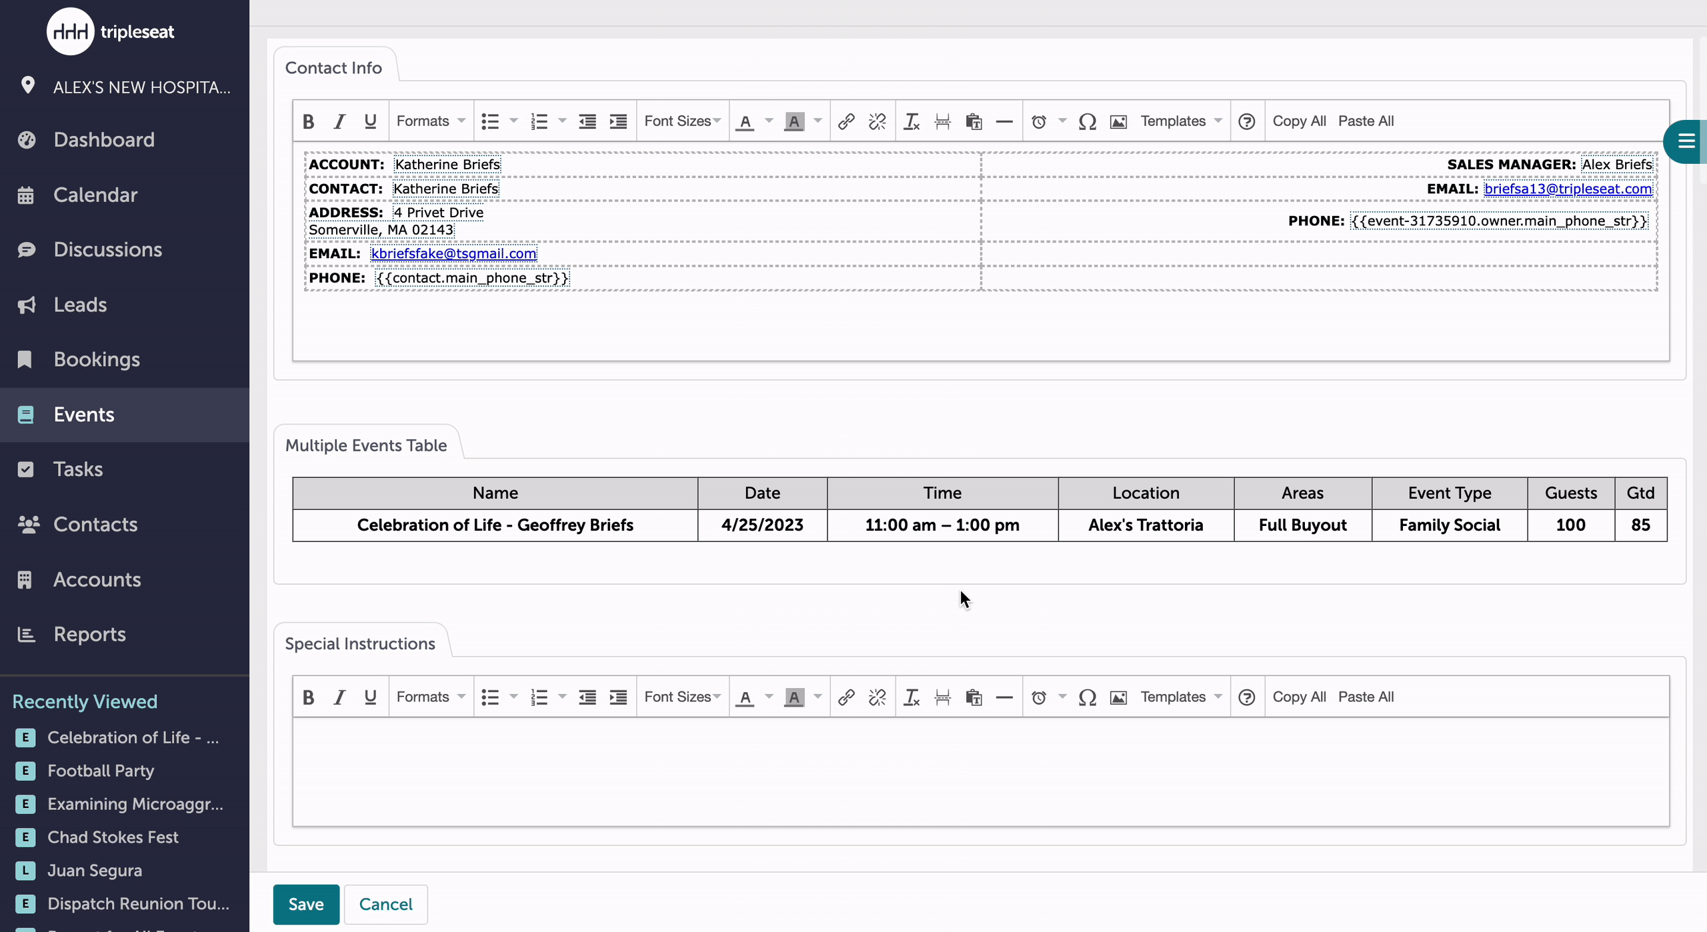Open Templates dropdown in Contact Info toolbar
Image resolution: width=1707 pixels, height=932 pixels.
1181,121
